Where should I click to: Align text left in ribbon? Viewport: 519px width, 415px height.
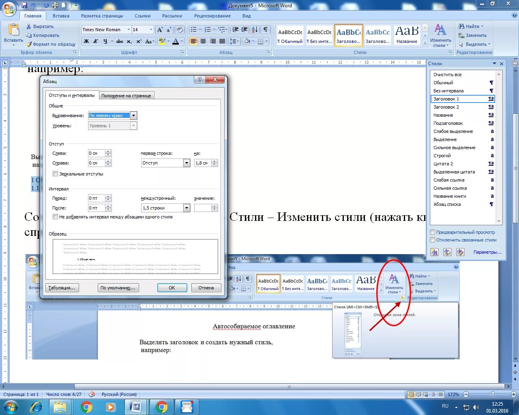[193, 41]
